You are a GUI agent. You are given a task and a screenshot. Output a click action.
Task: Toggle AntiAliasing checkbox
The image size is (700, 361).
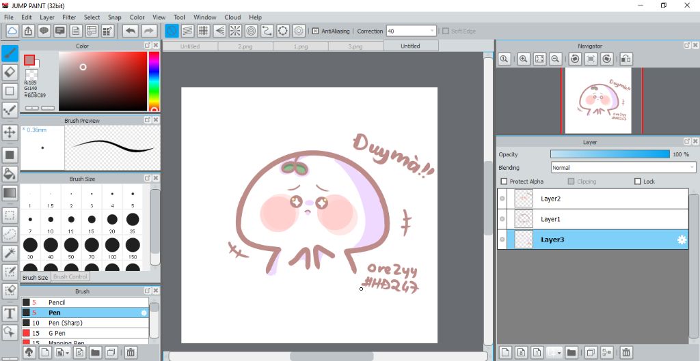(315, 31)
